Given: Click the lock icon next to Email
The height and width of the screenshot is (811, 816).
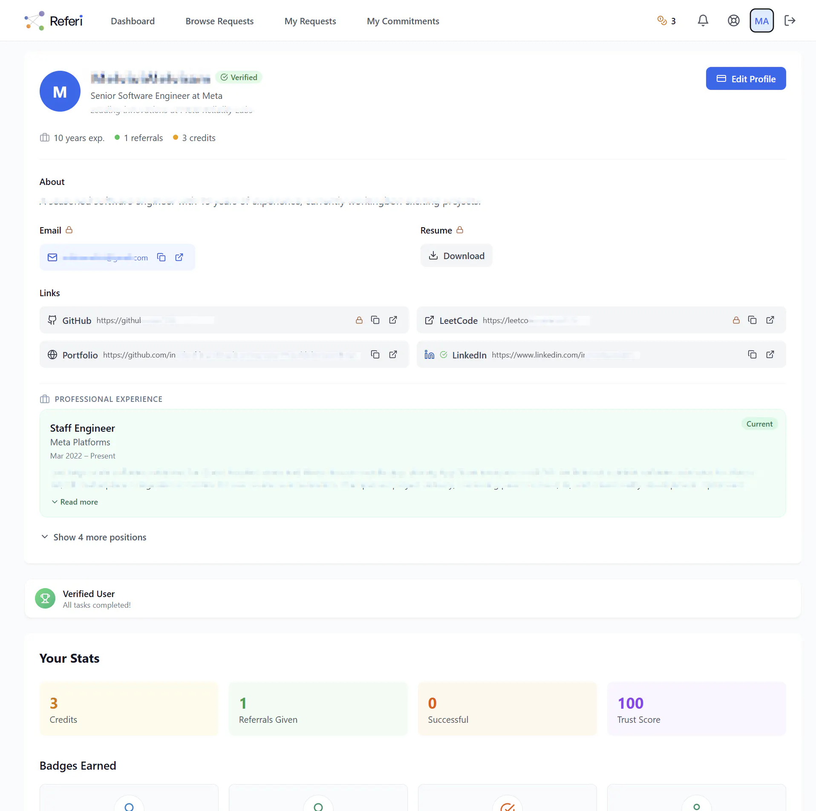Looking at the screenshot, I should point(69,230).
